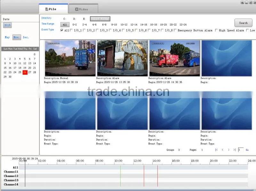The image size is (256, 191).
Task: Go to last page icon
Action: pos(235,150)
